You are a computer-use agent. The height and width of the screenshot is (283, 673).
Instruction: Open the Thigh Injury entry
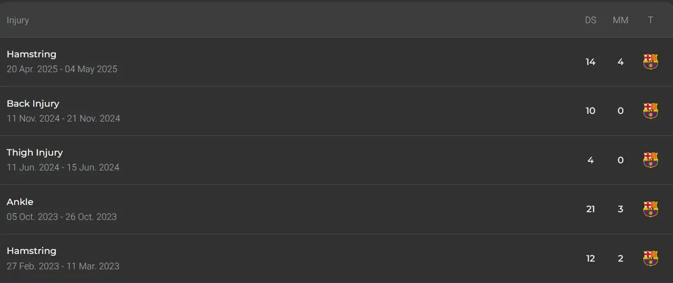tap(35, 153)
